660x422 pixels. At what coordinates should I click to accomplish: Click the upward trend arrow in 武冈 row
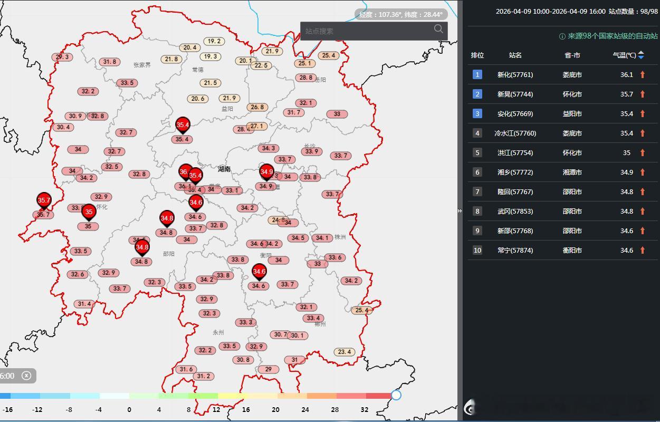643,211
